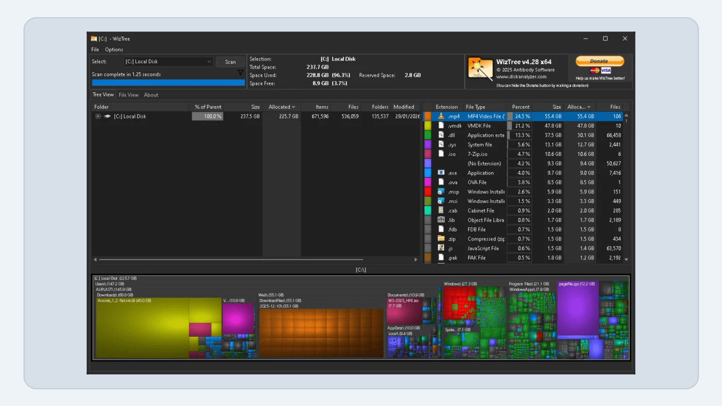Screen dimensions: 722x406
Task: Click the Allocated column sort arrow
Action: pos(294,107)
